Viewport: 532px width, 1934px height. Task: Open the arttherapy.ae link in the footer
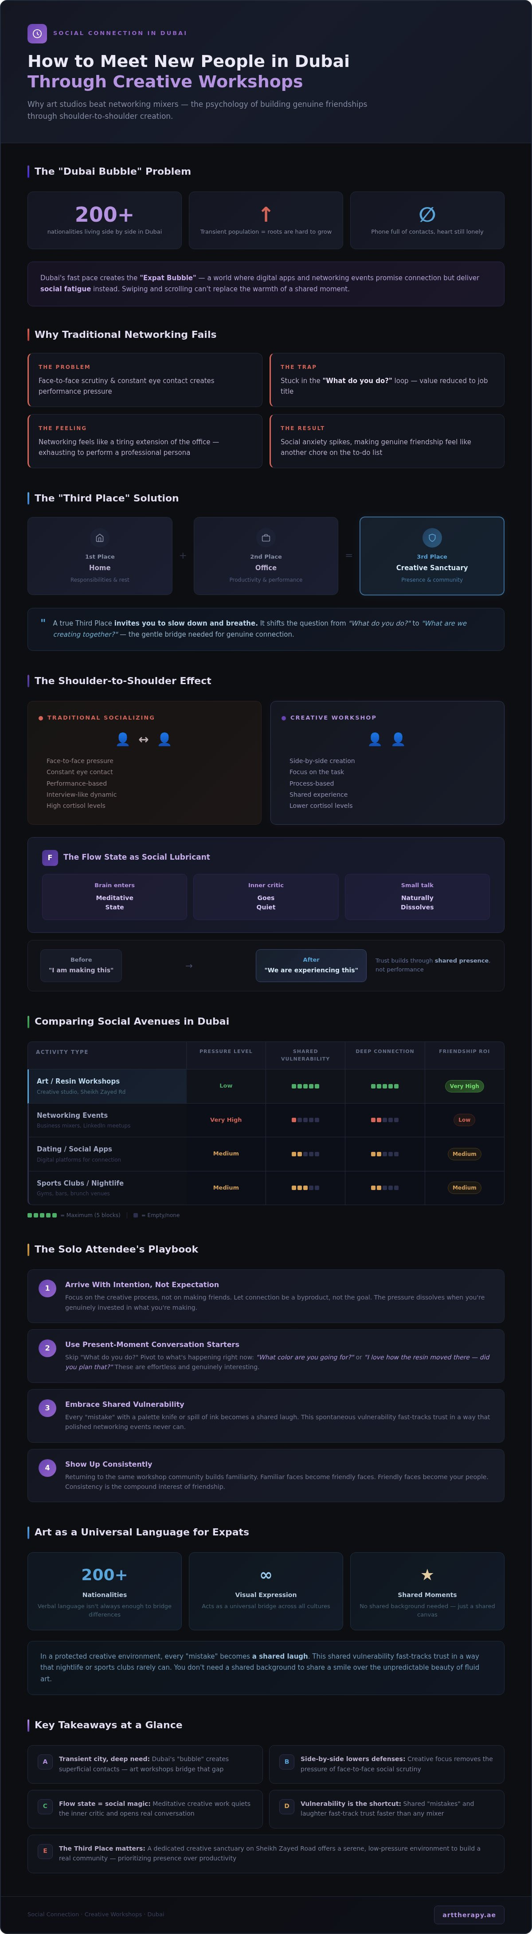coord(469,1914)
